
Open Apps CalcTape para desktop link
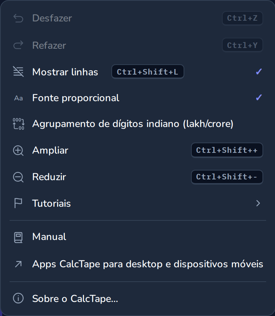[x=137, y=264]
